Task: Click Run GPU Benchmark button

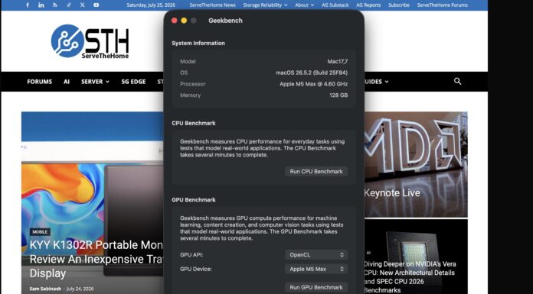Action: click(x=316, y=287)
